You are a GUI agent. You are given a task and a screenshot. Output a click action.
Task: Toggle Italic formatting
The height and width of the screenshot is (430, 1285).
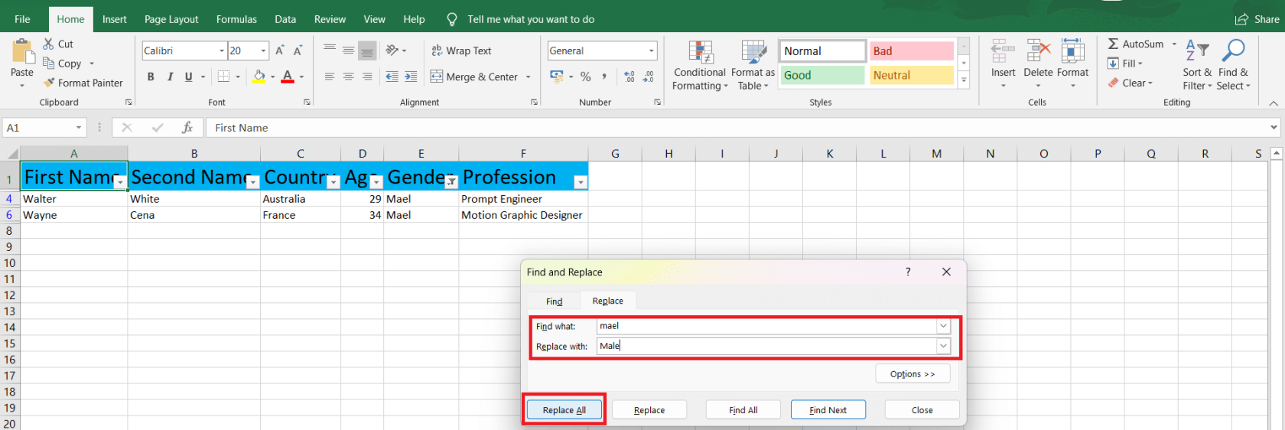[x=170, y=77]
